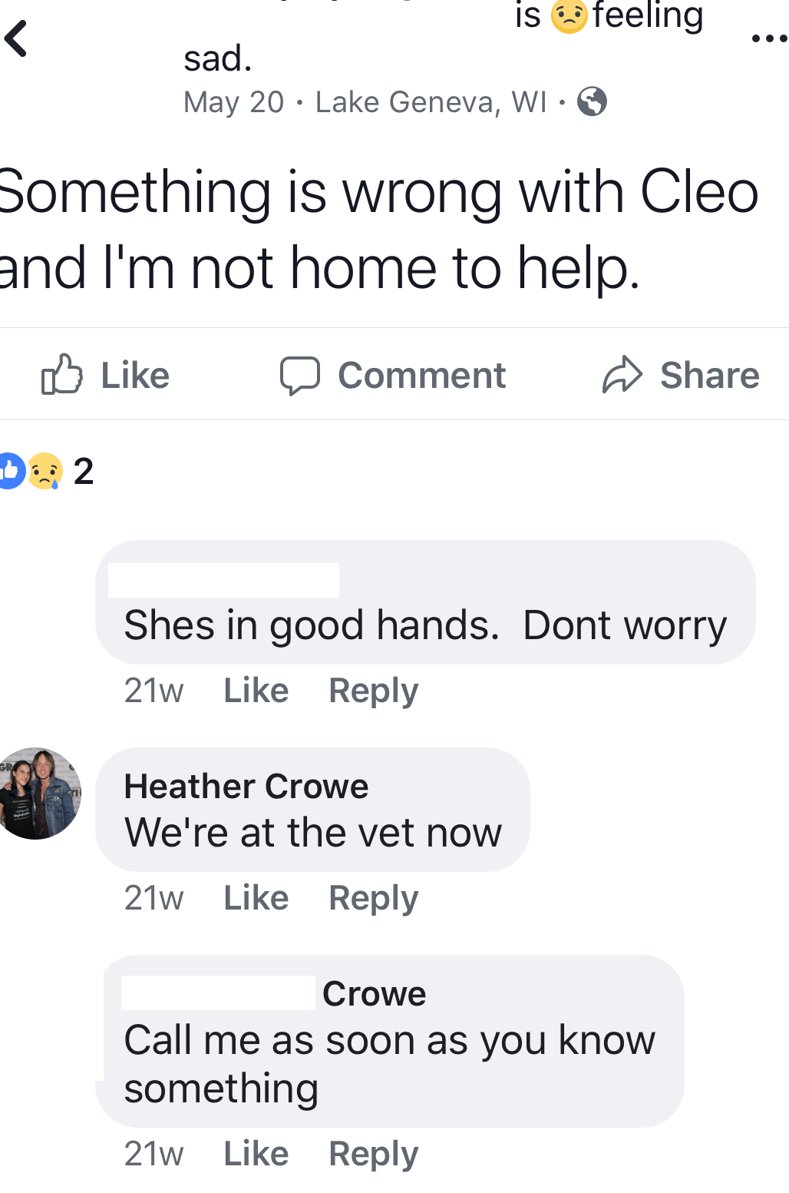Viewport: 789px width, 1193px height.
Task: Tap the May 20 post date
Action: pos(234,101)
